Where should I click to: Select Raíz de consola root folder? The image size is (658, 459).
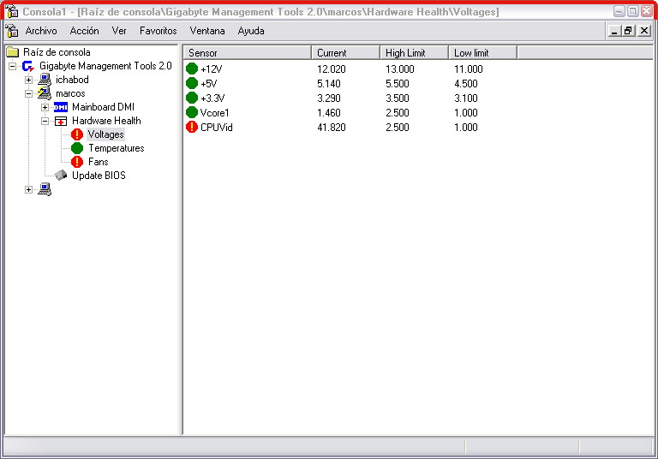tap(57, 52)
